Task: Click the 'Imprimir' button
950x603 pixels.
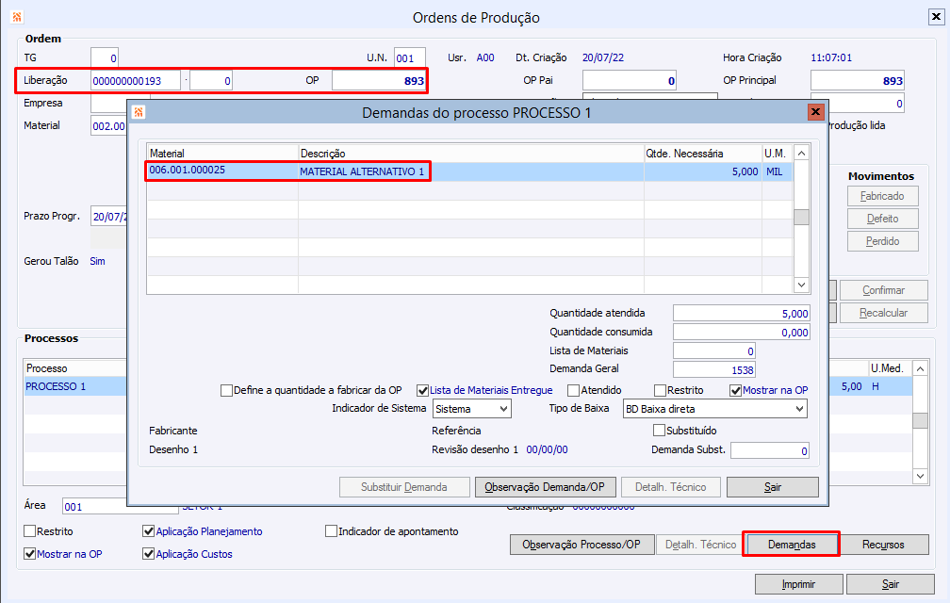Action: point(798,584)
